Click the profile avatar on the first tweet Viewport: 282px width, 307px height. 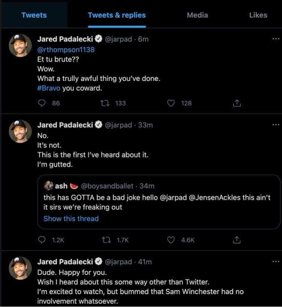tap(20, 45)
